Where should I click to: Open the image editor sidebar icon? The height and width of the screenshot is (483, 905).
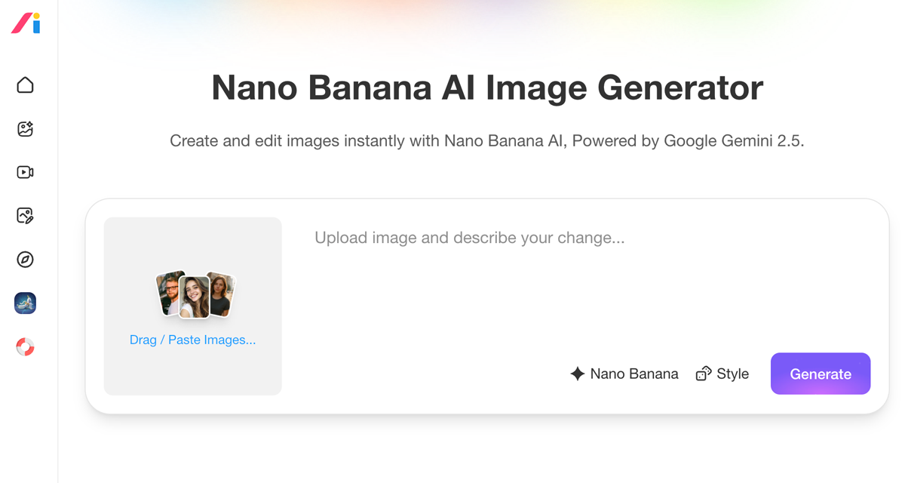[x=26, y=216]
